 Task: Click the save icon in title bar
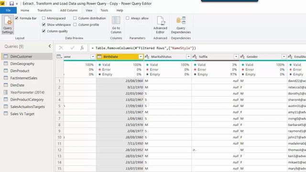(x=11, y=3)
